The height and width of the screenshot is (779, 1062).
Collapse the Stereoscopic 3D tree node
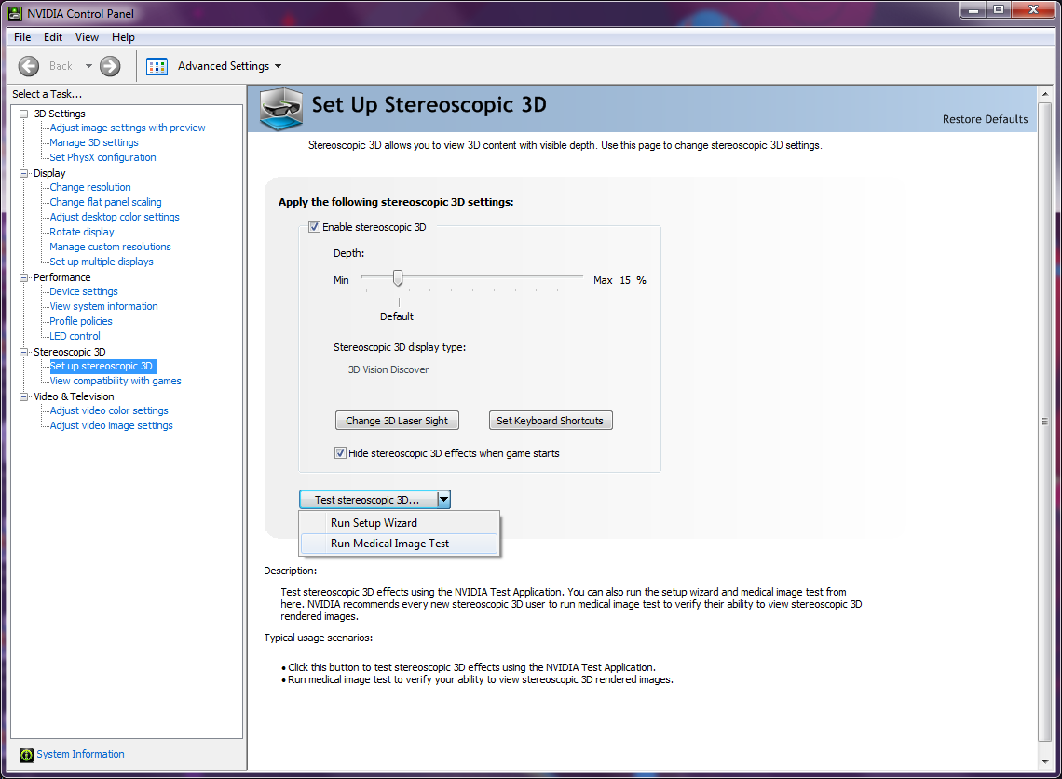(x=23, y=352)
